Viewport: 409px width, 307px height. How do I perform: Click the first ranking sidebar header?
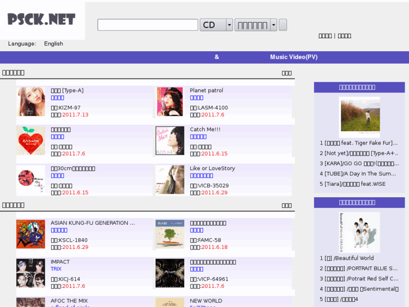click(x=359, y=87)
